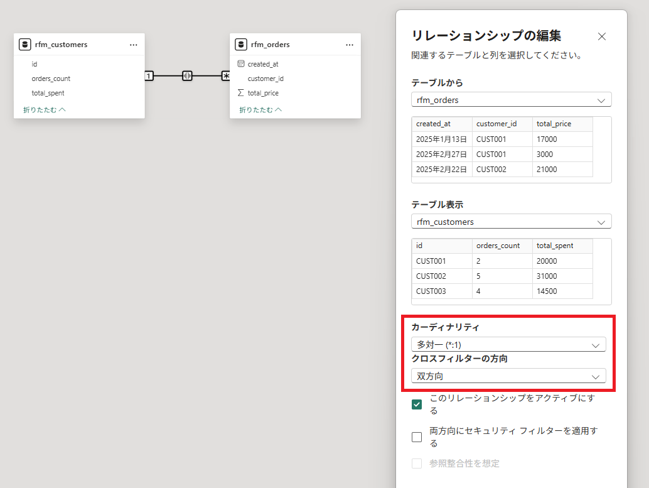Click the sigma icon beside total_price
This screenshot has width=649, height=488.
coord(241,93)
